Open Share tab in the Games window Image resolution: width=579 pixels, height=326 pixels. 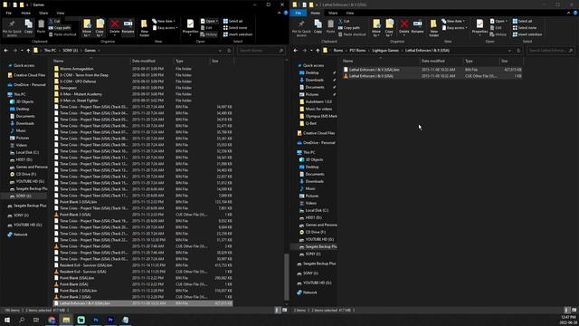pyautogui.click(x=43, y=13)
